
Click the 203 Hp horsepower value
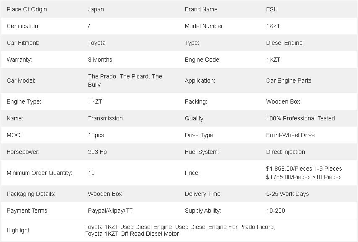click(x=98, y=152)
